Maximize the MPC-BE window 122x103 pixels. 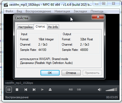104,4
